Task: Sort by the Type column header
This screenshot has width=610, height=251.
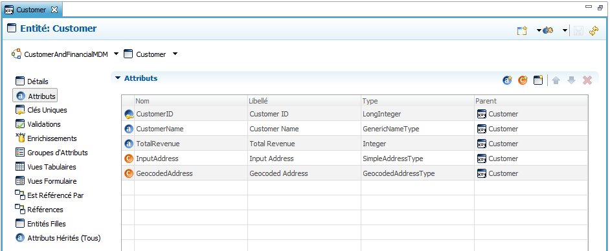Action: tap(418, 101)
